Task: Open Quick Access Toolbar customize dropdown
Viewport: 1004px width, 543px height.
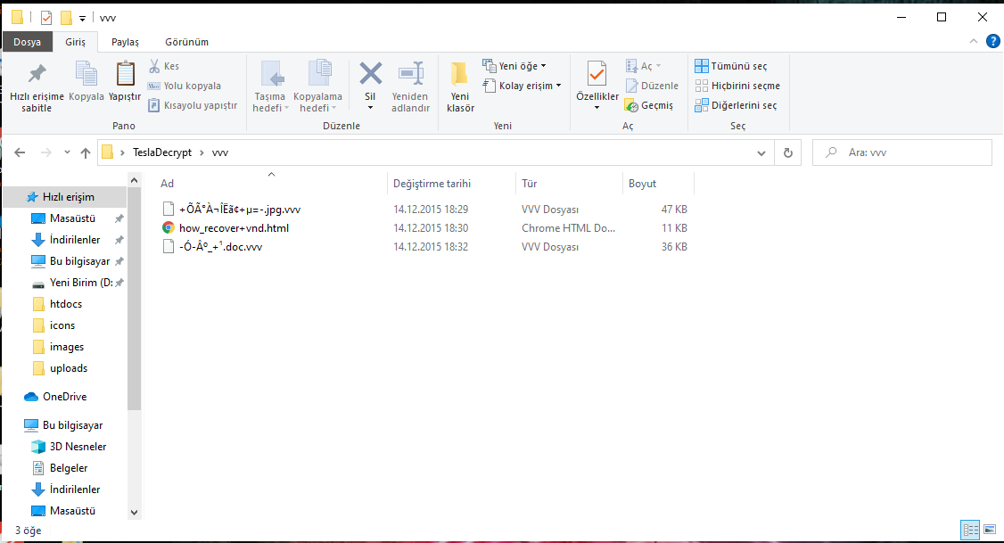Action: pyautogui.click(x=82, y=19)
